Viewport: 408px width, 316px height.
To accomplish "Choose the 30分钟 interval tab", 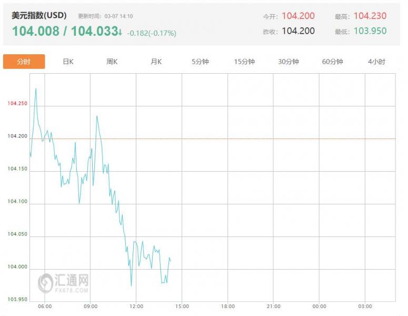I will 288,62.
